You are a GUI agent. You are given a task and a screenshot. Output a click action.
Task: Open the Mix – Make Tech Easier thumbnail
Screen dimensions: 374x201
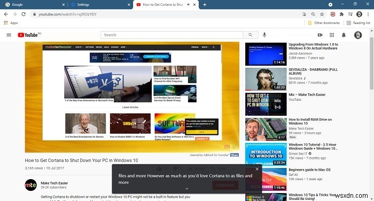click(266, 104)
